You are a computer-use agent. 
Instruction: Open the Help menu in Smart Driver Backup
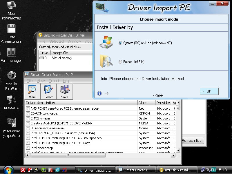pos(67,81)
